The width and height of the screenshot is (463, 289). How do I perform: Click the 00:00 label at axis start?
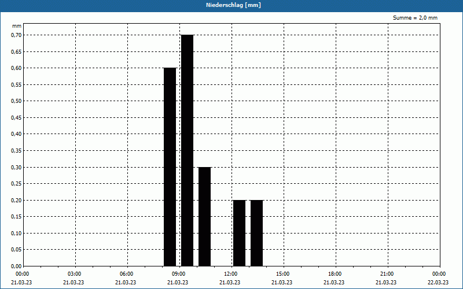pyautogui.click(x=23, y=274)
